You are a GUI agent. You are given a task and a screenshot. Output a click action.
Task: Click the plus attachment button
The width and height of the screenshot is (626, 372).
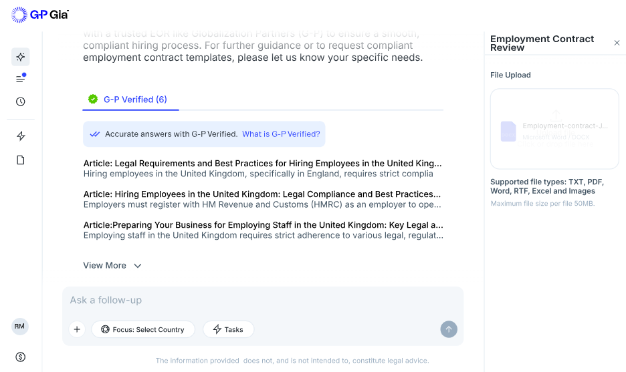point(77,329)
